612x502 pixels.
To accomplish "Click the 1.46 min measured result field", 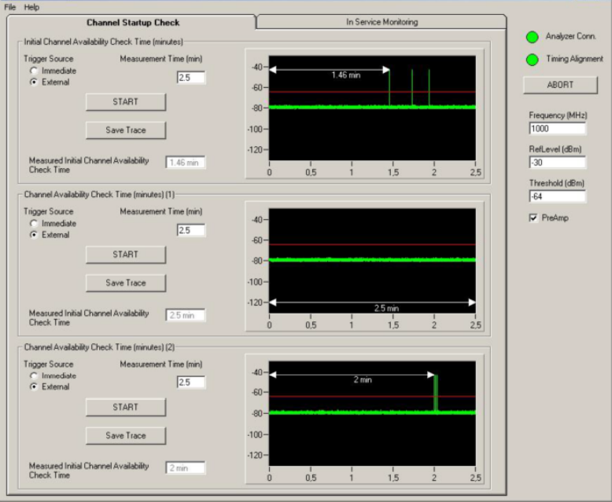I will [186, 163].
